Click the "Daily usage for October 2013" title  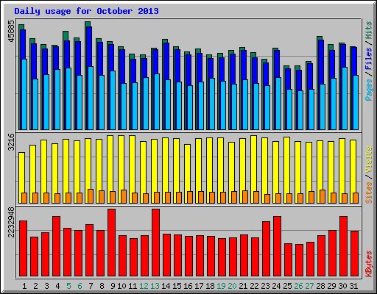click(86, 11)
